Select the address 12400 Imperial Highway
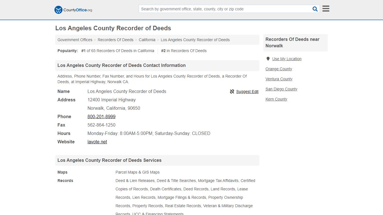The width and height of the screenshot is (383, 215). (x=112, y=100)
